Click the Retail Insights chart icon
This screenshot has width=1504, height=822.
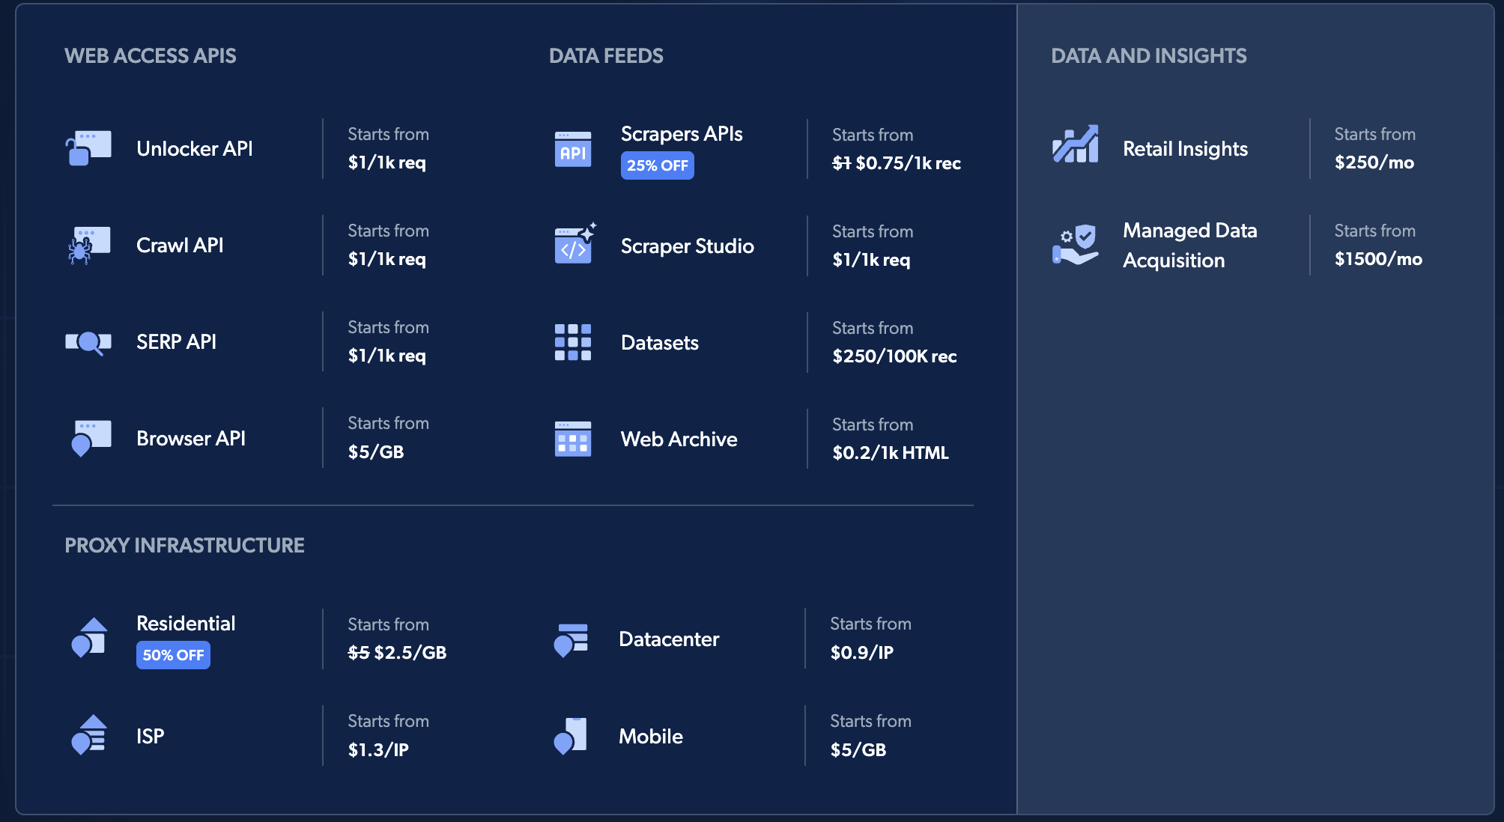tap(1076, 144)
